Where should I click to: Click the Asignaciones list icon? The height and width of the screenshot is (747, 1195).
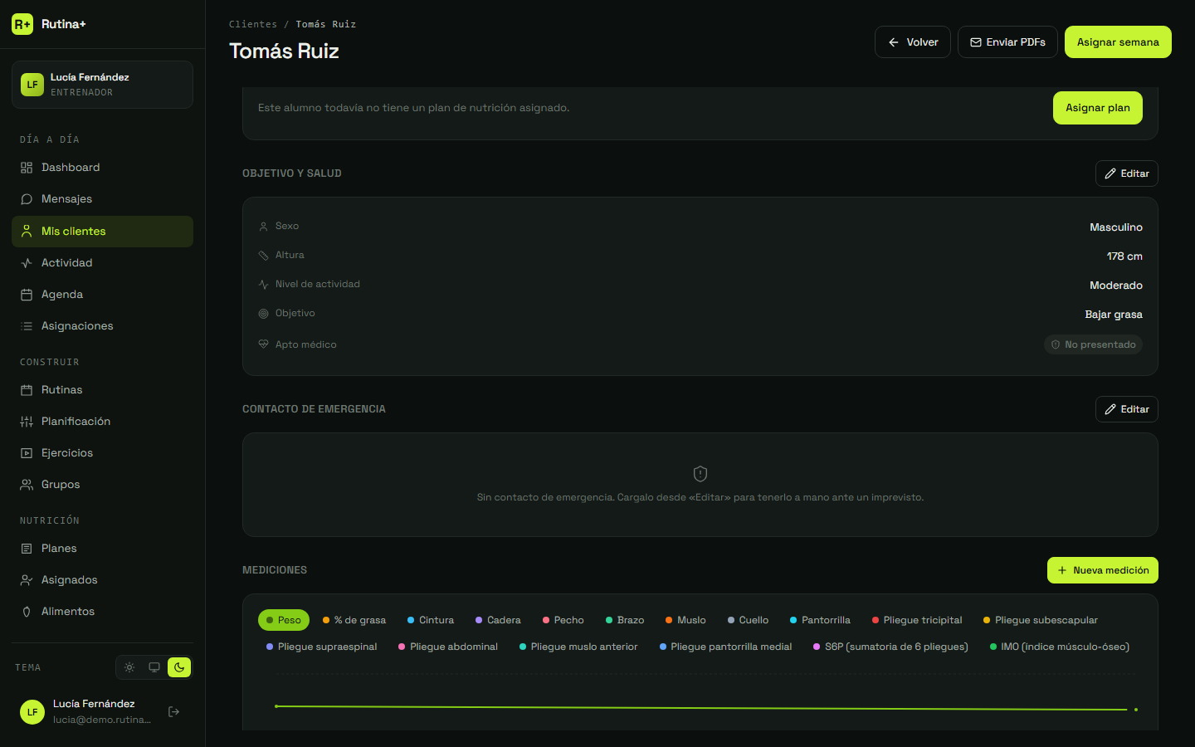[x=27, y=326]
